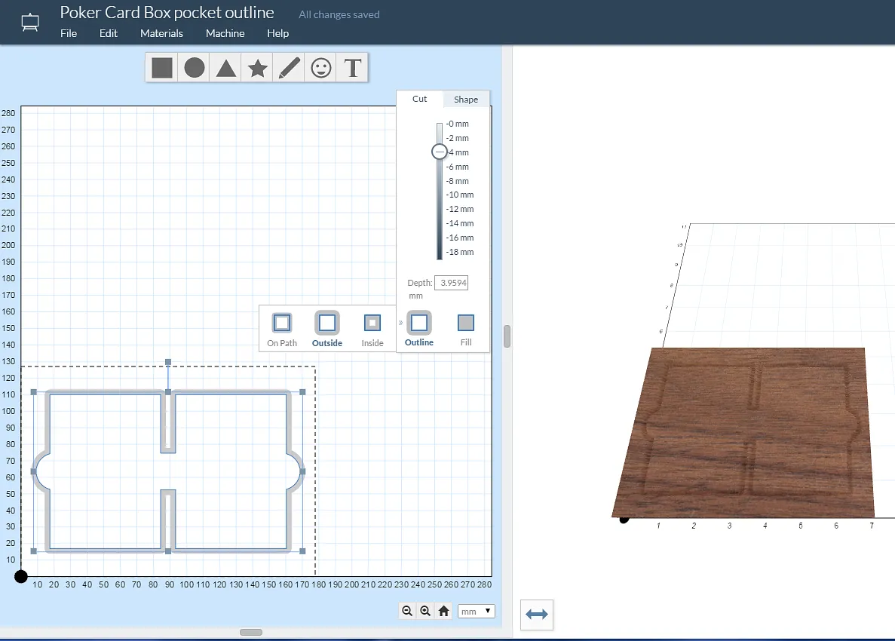This screenshot has height=641, width=895.
Task: Click the Depth value input field
Action: click(452, 284)
